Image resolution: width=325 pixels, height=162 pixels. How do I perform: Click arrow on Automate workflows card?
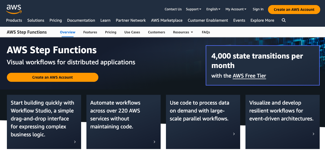coord(155,142)
